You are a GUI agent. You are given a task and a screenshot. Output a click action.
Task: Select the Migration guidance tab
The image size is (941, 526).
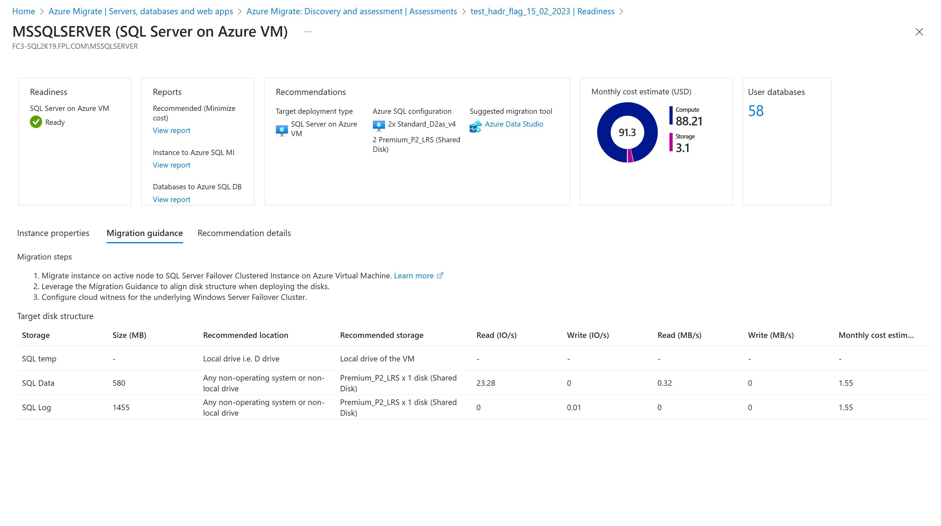[144, 233]
